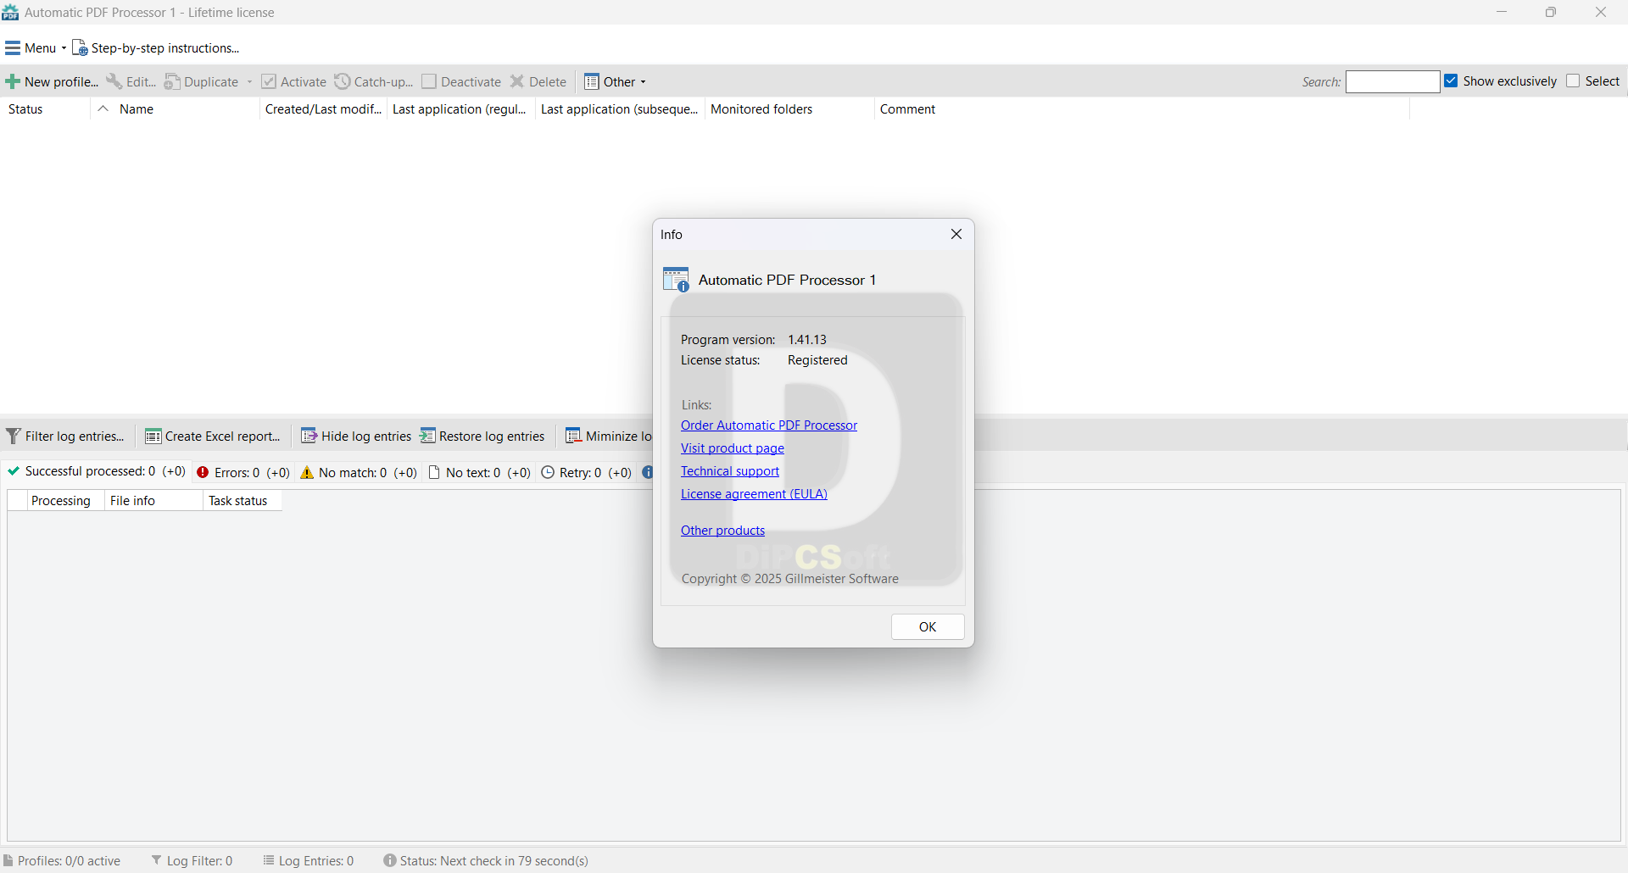Click the Deactivate icon
Viewport: 1628px width, 873px height.
[x=429, y=81]
